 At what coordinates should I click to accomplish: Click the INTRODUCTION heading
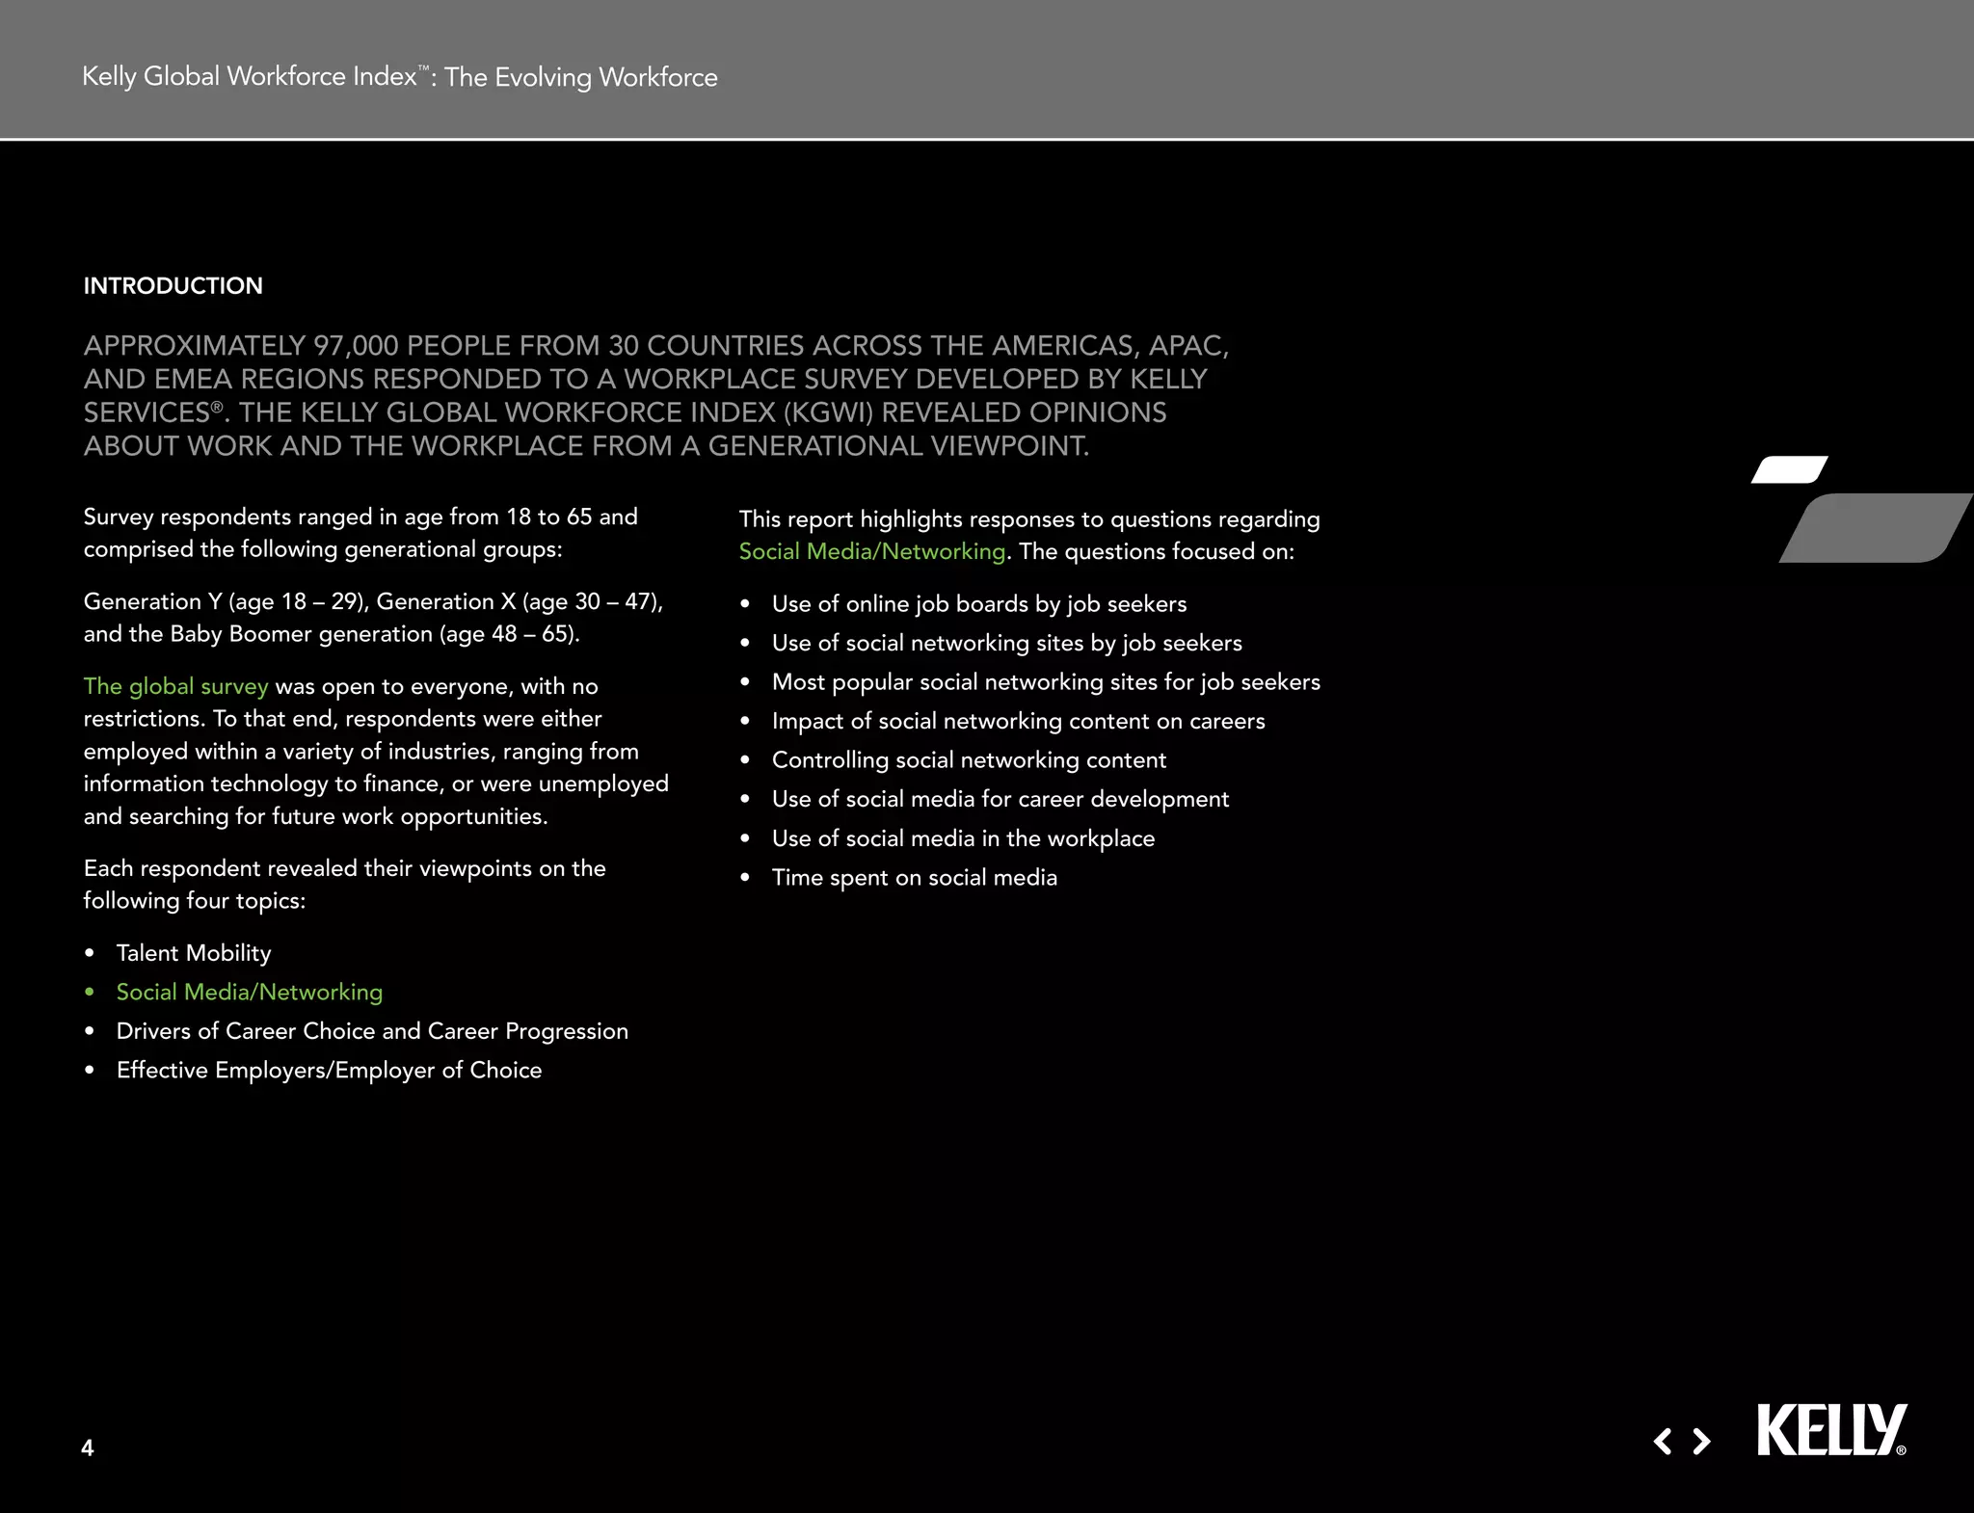pos(173,285)
